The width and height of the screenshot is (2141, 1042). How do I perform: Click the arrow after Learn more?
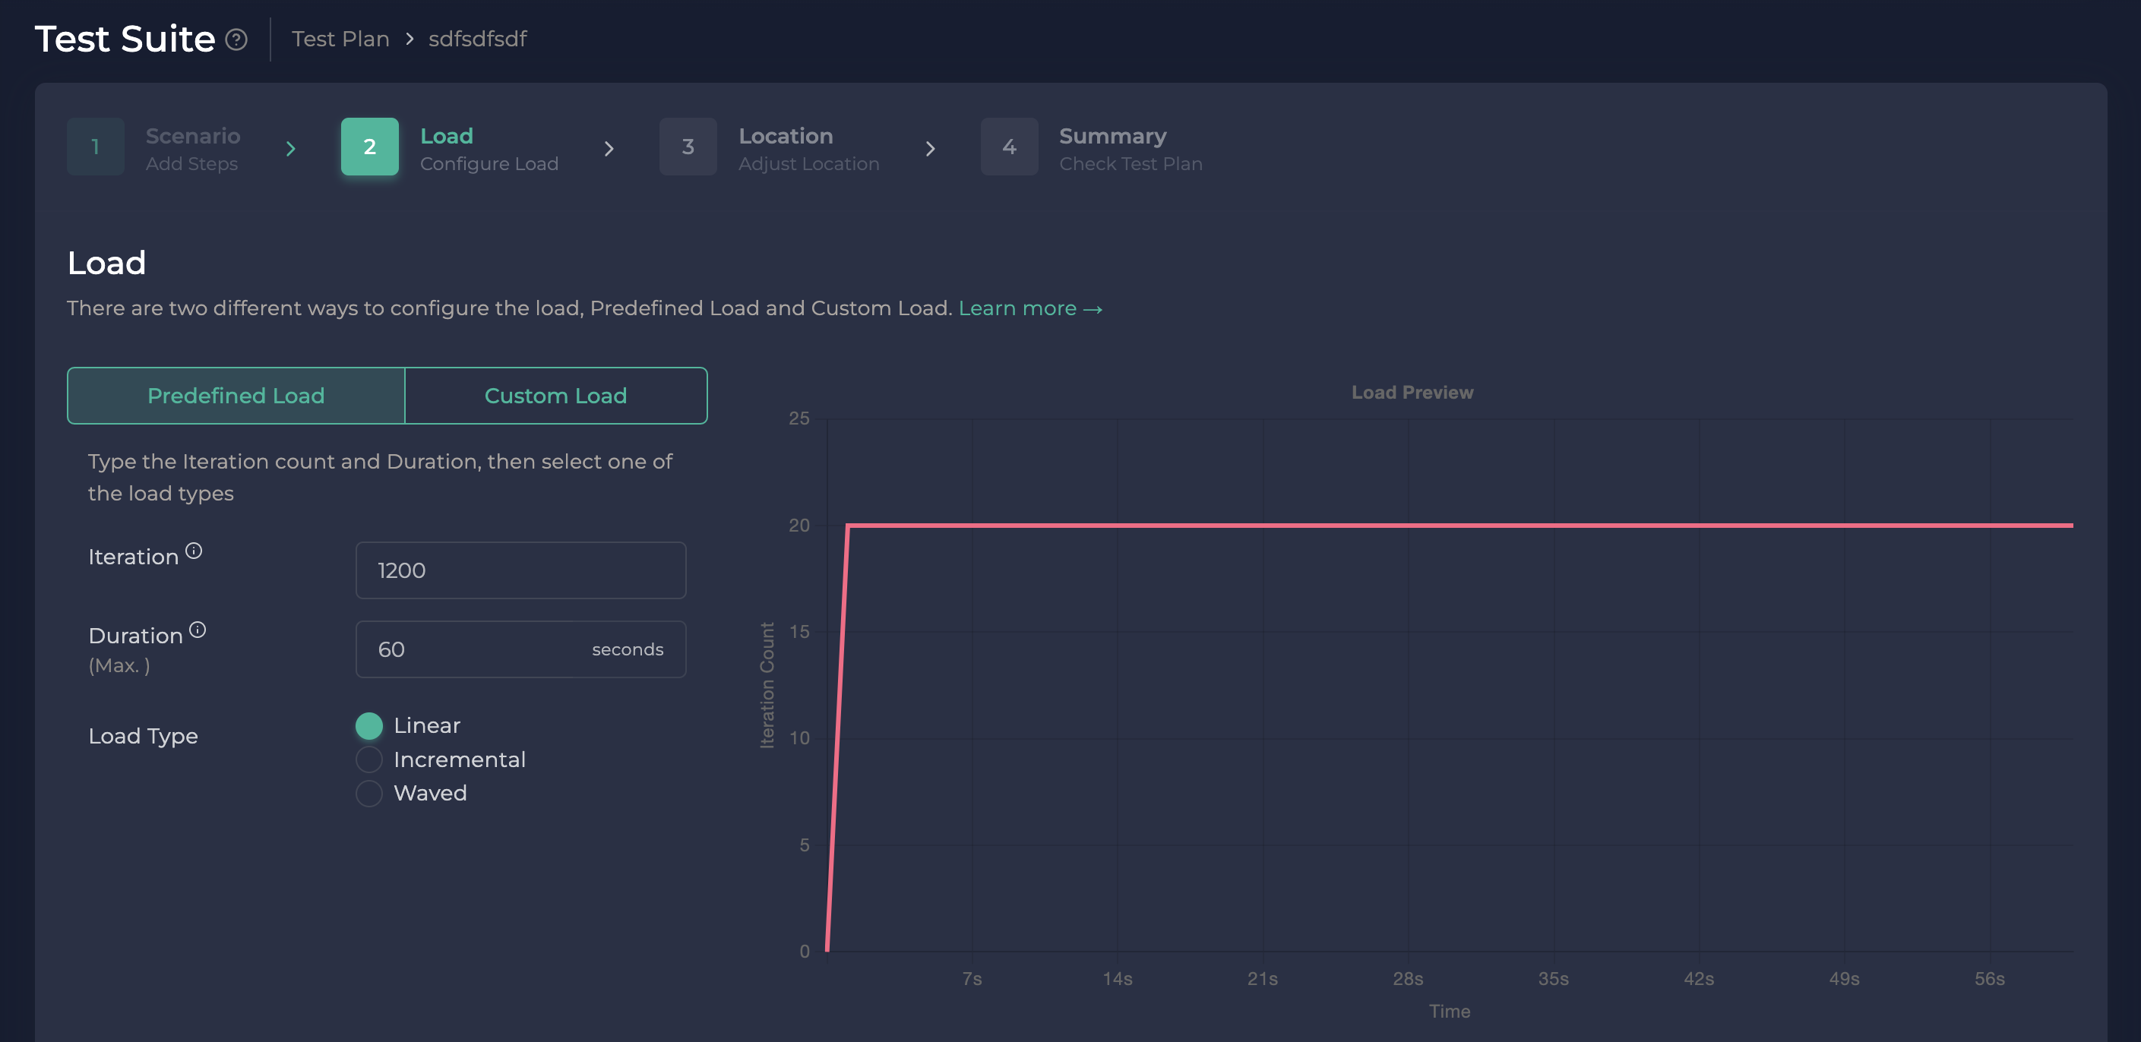coord(1093,309)
